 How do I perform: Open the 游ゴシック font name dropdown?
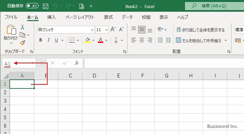coord(92,30)
